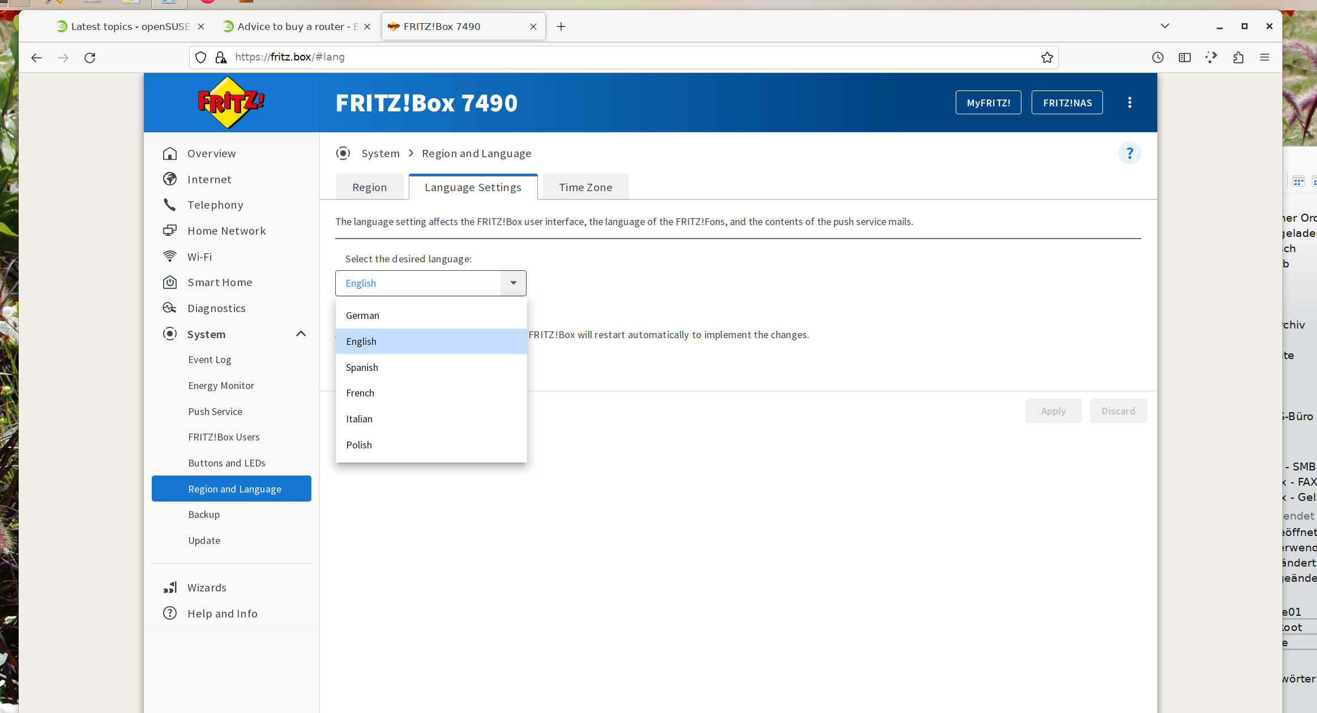Click the English language combo box
This screenshot has width=1317, height=713.
coord(430,283)
